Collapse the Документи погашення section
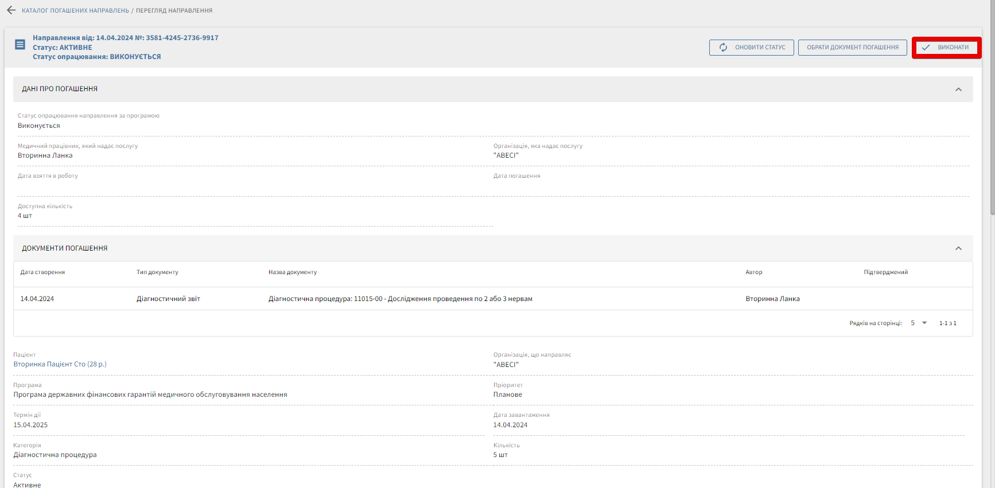The width and height of the screenshot is (995, 488). (x=958, y=248)
